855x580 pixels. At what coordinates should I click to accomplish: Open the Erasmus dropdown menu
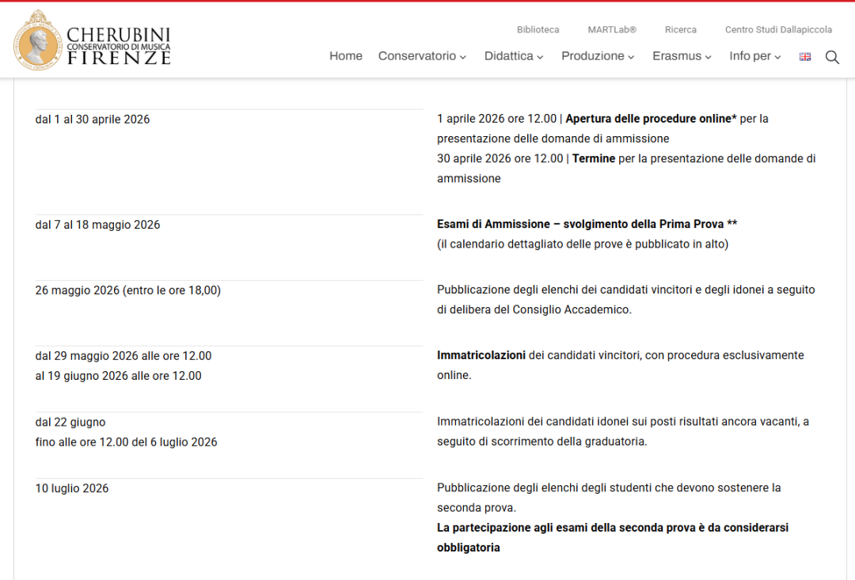(x=682, y=56)
